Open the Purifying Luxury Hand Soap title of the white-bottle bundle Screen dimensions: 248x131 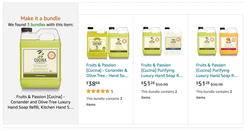pos(162,70)
